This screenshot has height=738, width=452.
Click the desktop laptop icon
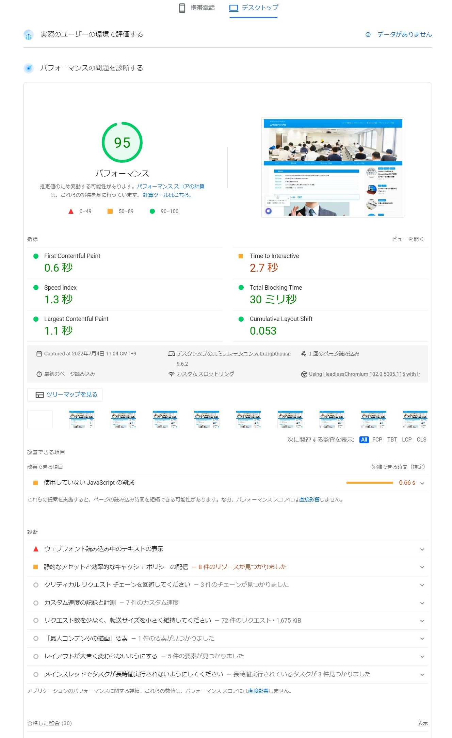coord(233,8)
